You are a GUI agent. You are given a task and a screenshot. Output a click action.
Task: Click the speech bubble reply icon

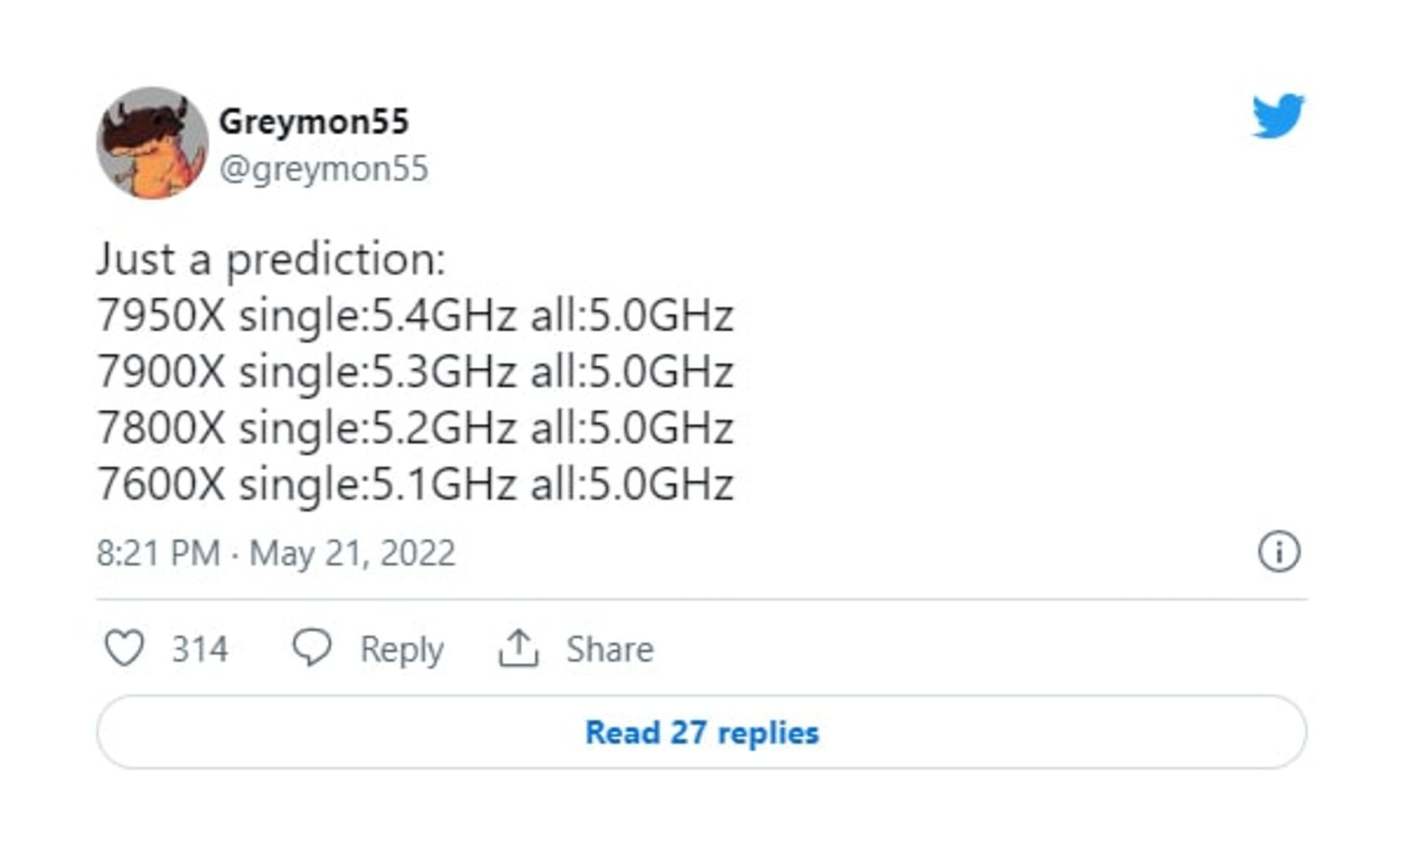click(x=312, y=648)
